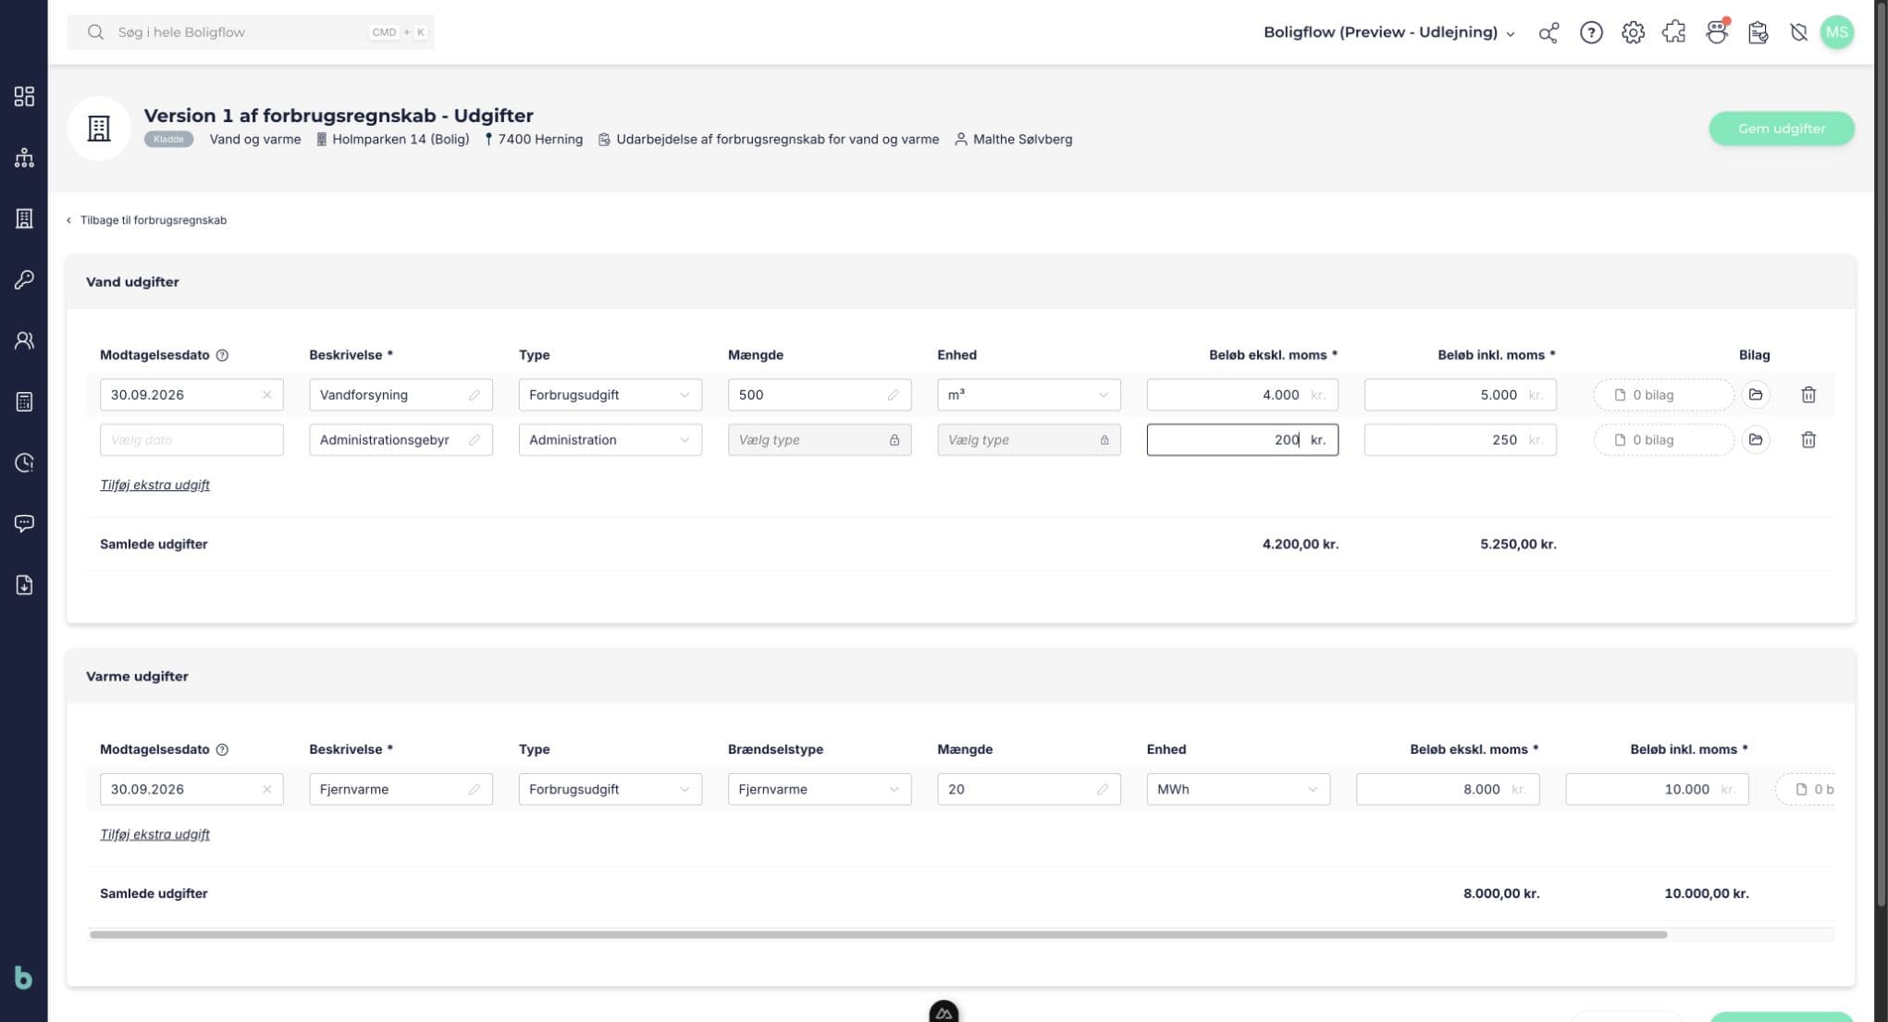Click empty Vælg dato field
The width and height of the screenshot is (1888, 1022).
tap(191, 439)
